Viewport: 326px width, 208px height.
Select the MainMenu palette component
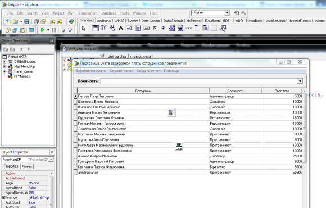coord(103,28)
